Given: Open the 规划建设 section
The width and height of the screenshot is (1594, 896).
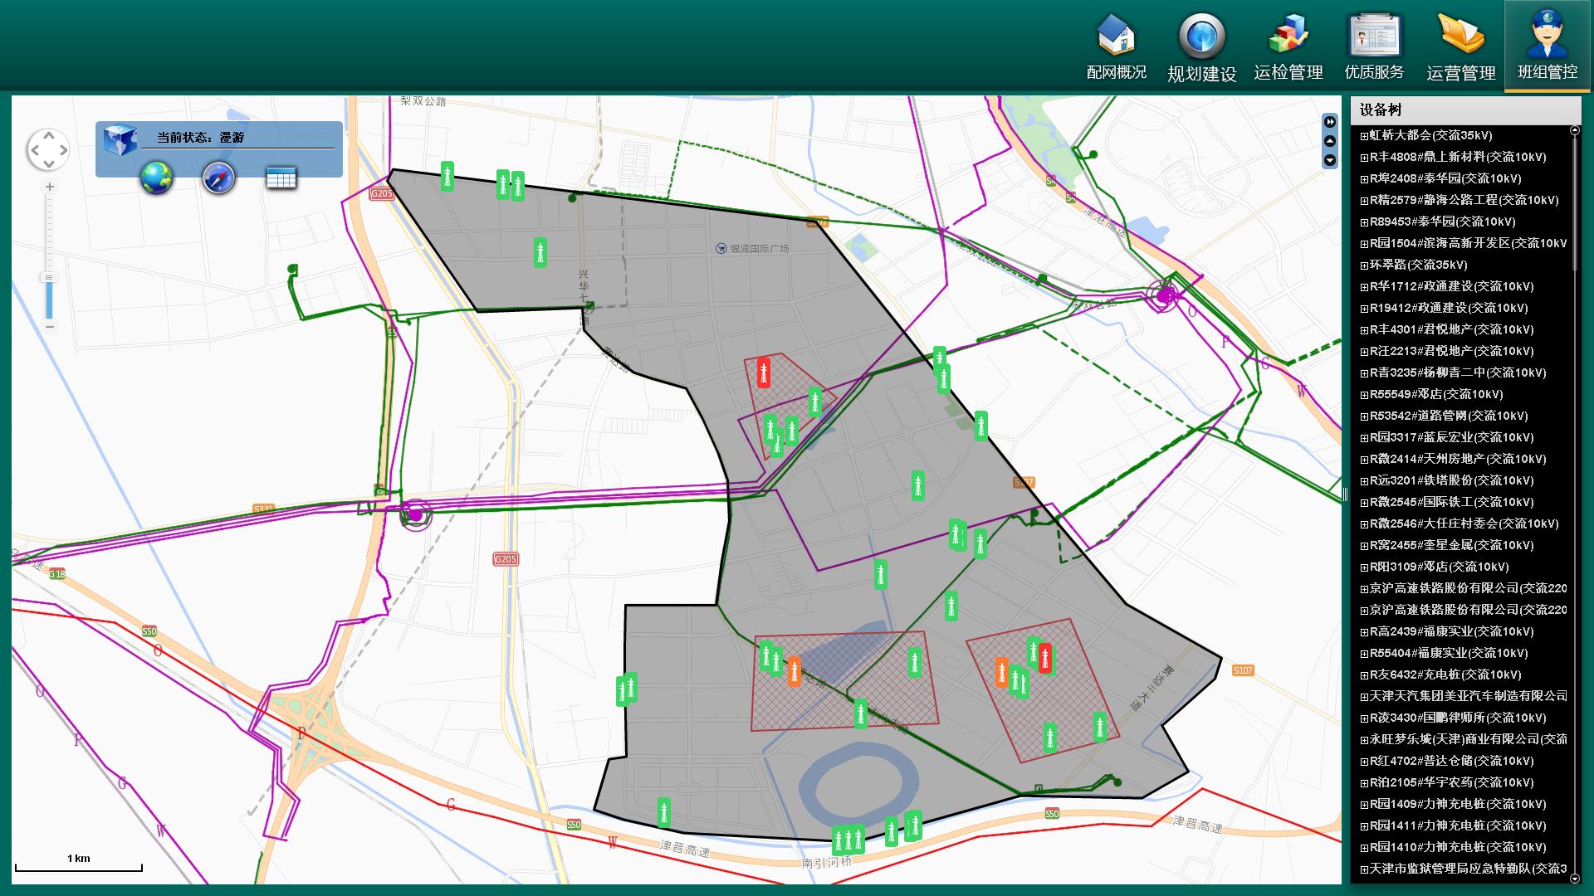Looking at the screenshot, I should [1201, 46].
